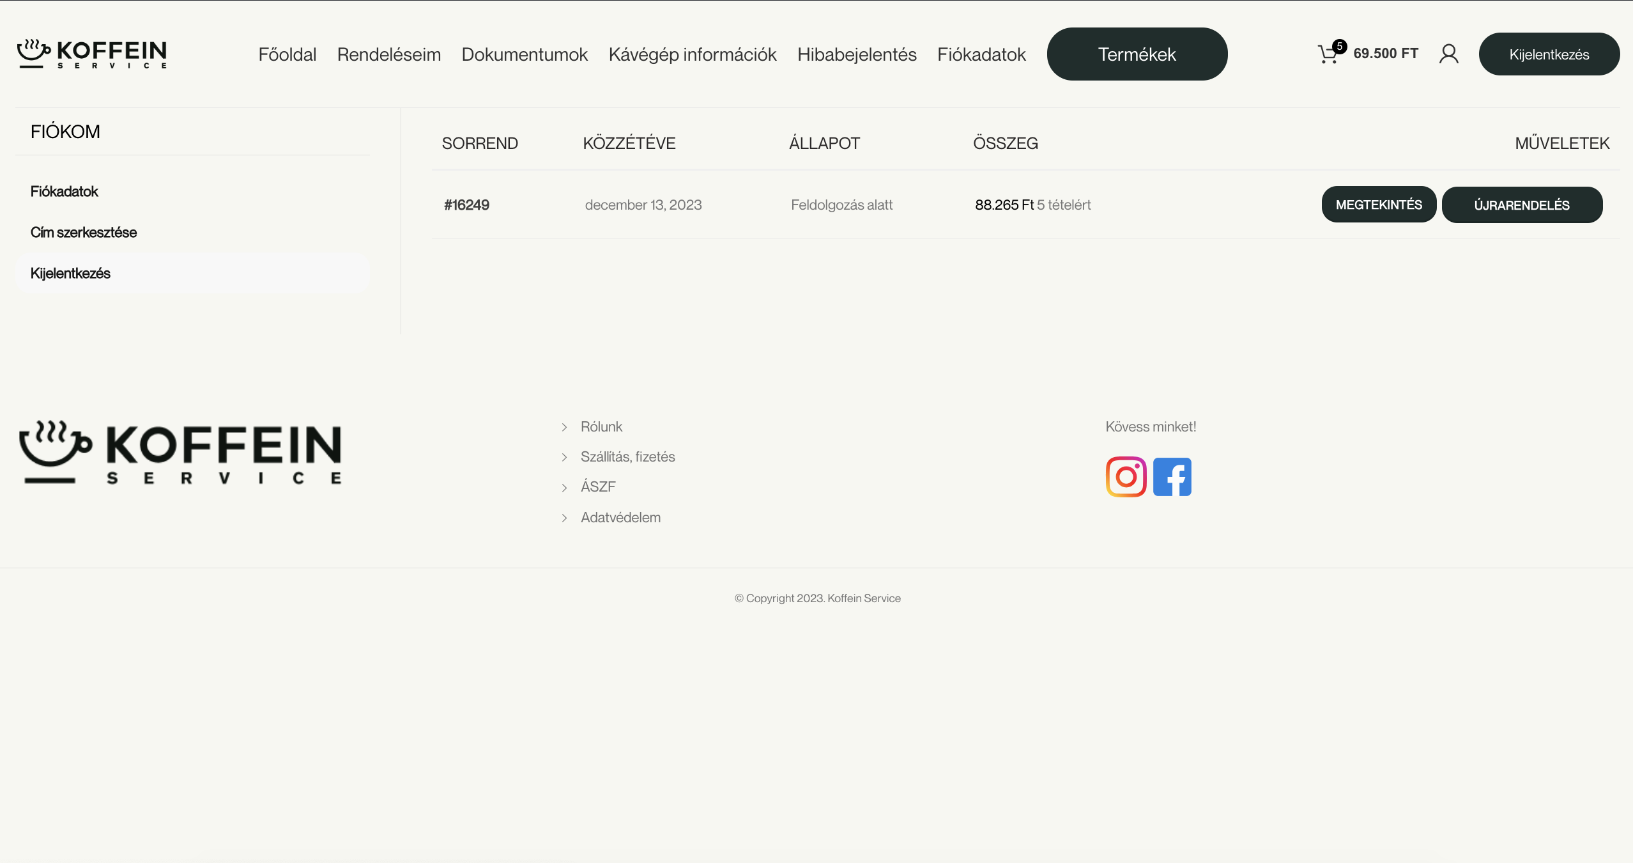Open the shopping cart icon

(x=1328, y=54)
